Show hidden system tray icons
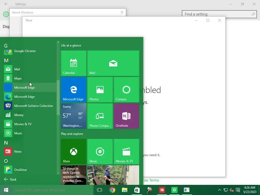Screen dimensions: 260x195 coord(220,190)
